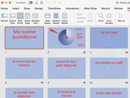This screenshot has width=130, height=98.
Task: Select the Je fais mes devoirs slide
Action: point(109,93)
